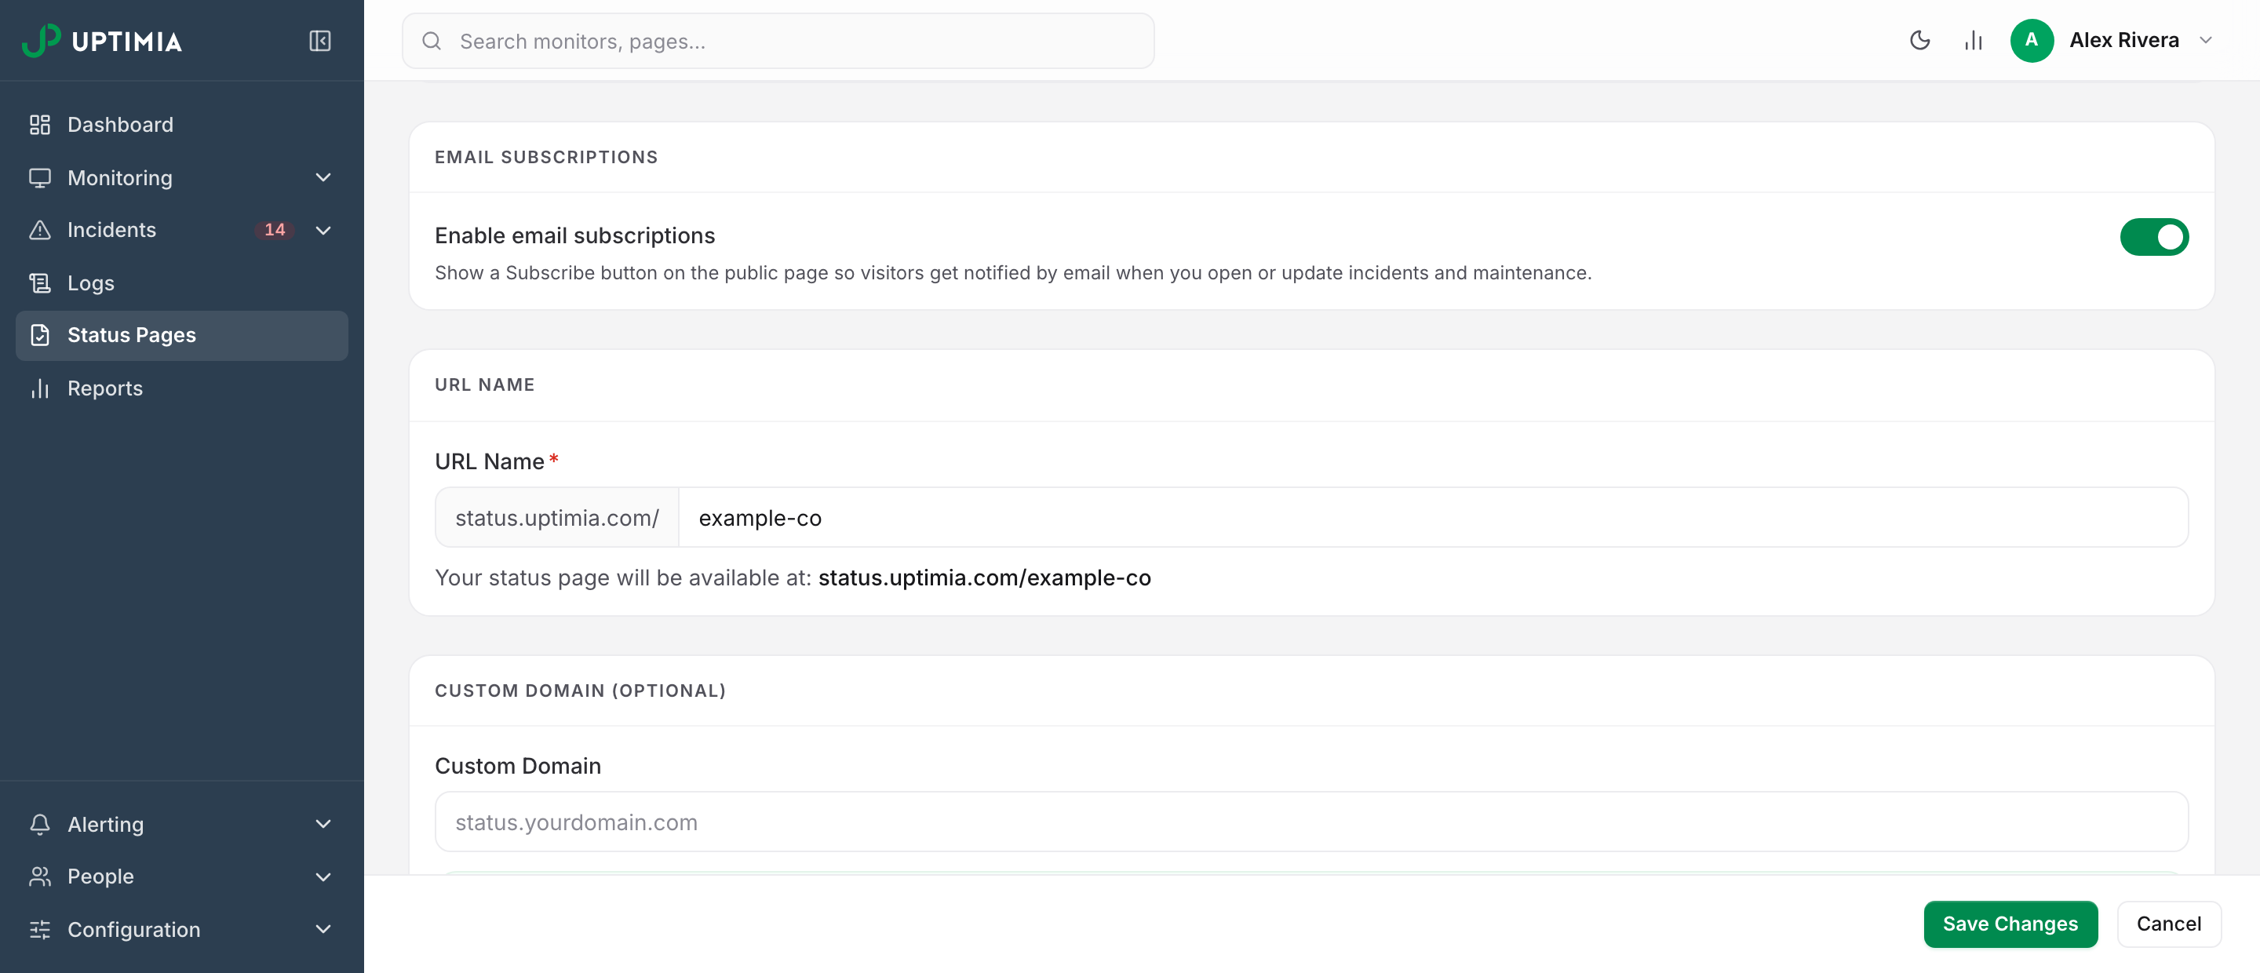Click Alex Rivera's avatar circle
This screenshot has width=2260, height=973.
click(x=2031, y=40)
